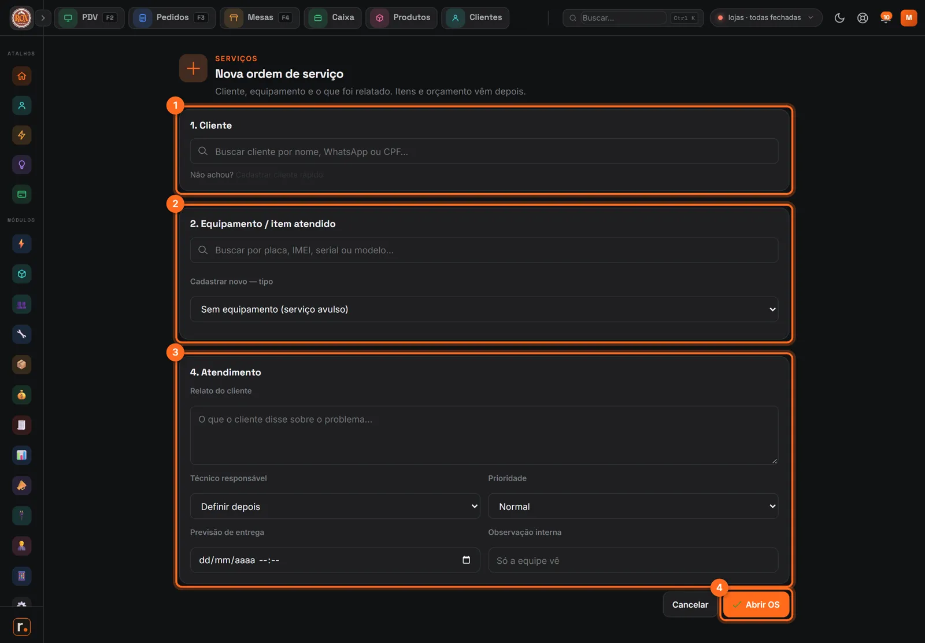Screen dimensions: 925x643
Task: Open the equipment type dropdown 'Sem equipamento'
Action: (x=484, y=309)
